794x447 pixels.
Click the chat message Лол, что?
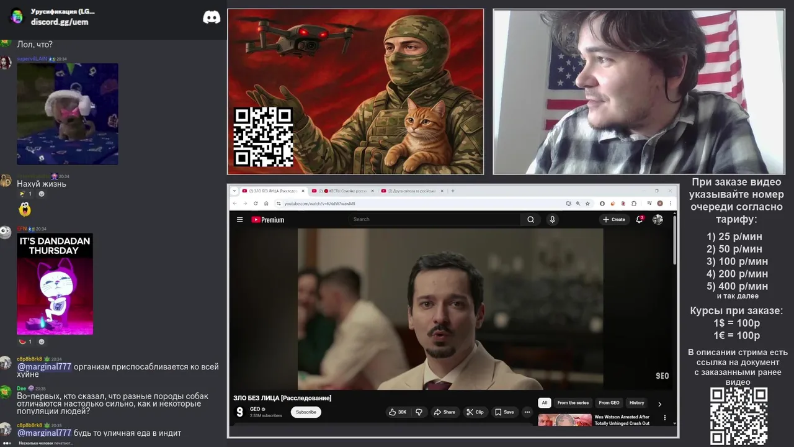click(x=35, y=45)
